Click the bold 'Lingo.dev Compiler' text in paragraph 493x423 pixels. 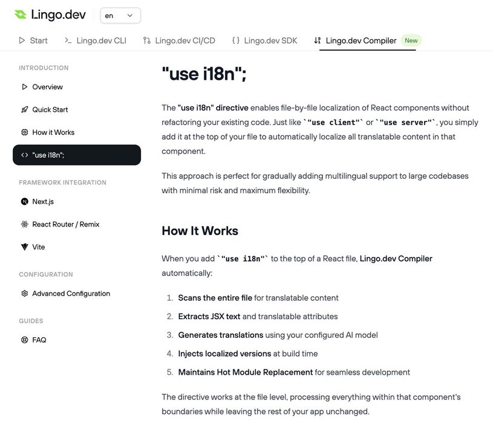click(x=396, y=259)
